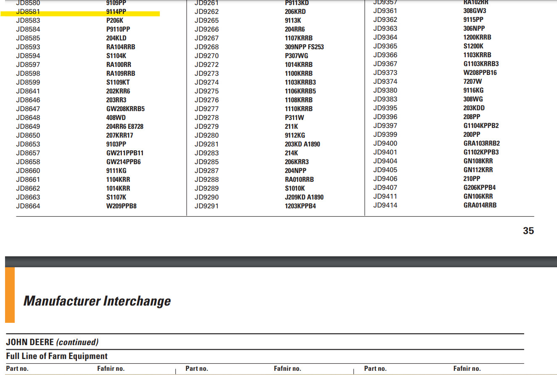Select Fafnir number RA010RRB
The image size is (557, 375).
click(299, 180)
